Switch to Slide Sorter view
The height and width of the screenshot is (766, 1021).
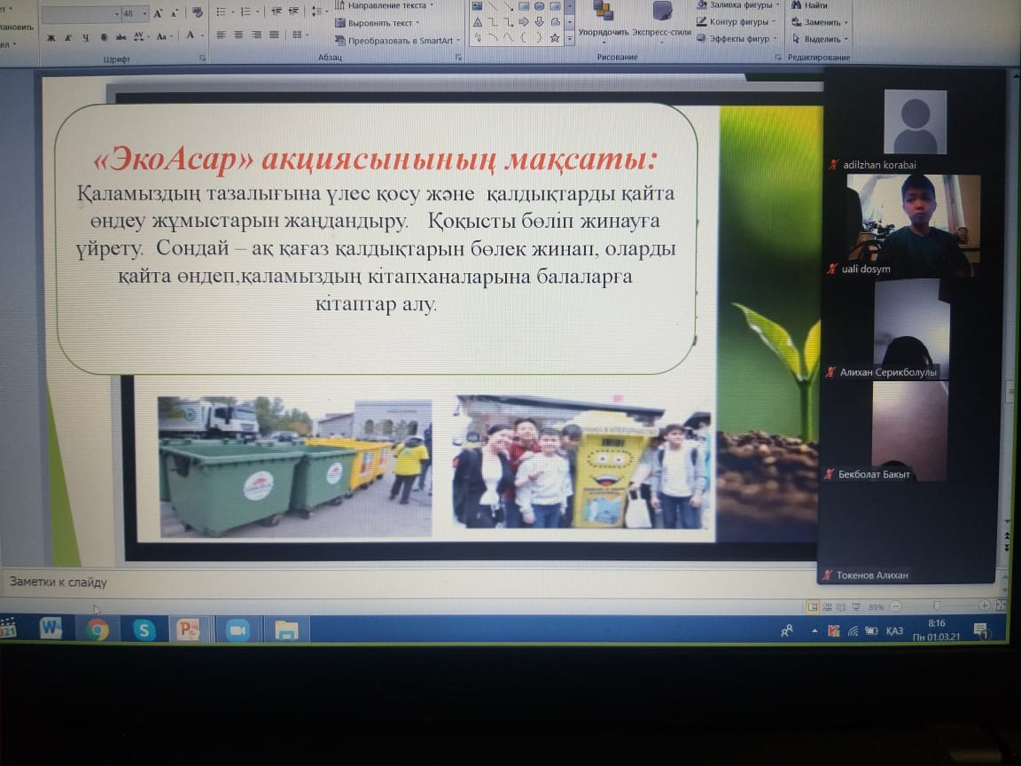(x=828, y=607)
